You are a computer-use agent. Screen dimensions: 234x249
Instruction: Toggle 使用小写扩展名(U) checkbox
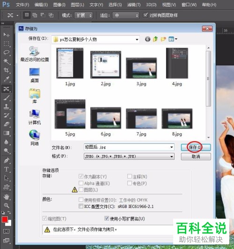click(107, 219)
